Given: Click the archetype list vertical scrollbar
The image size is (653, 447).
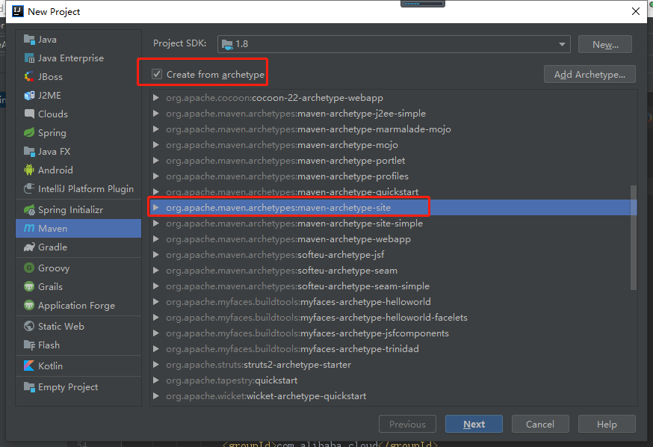Looking at the screenshot, I should [x=634, y=238].
